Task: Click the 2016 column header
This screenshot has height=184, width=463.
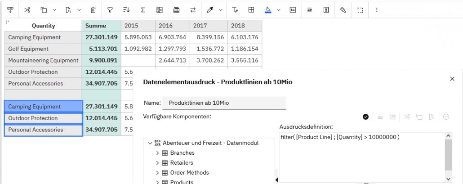Action: [173, 26]
